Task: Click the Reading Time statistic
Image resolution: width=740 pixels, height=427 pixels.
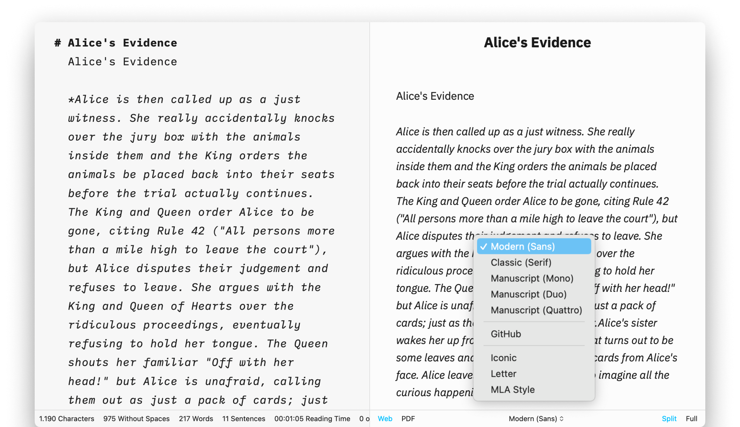Action: pyautogui.click(x=312, y=419)
